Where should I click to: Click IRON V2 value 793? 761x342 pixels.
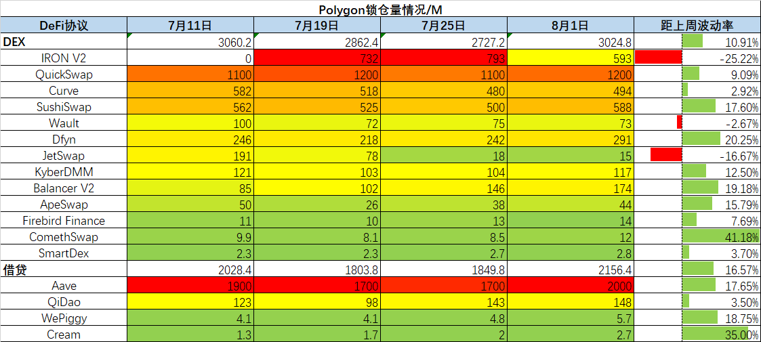[444, 58]
